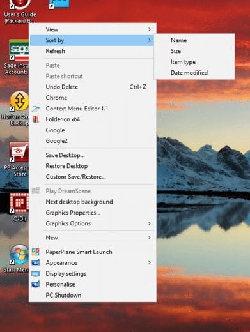This screenshot has height=332, width=250.
Task: Select the Start Menu desktop shortcut icon
Action: point(19,255)
